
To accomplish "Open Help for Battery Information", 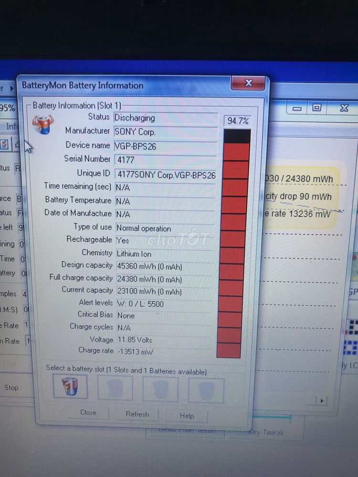I will click(x=187, y=416).
